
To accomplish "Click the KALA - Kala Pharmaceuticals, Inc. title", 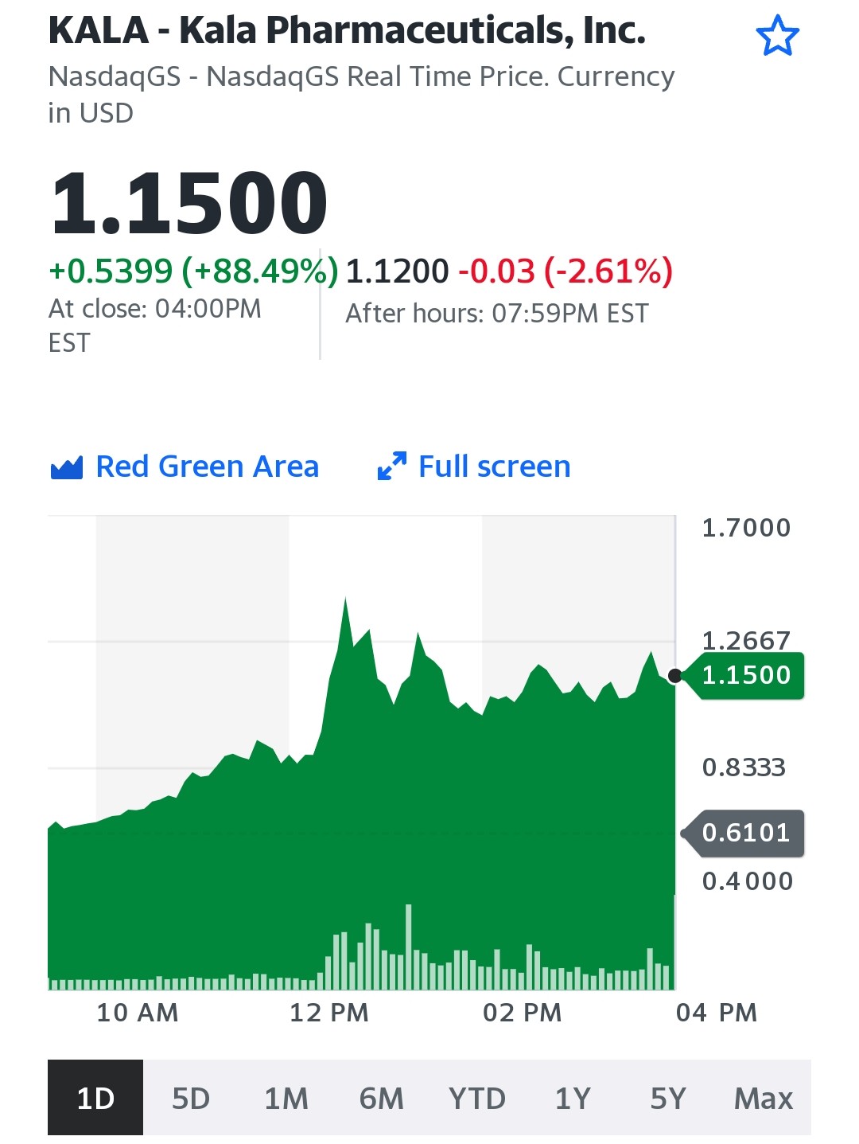I will click(x=347, y=30).
